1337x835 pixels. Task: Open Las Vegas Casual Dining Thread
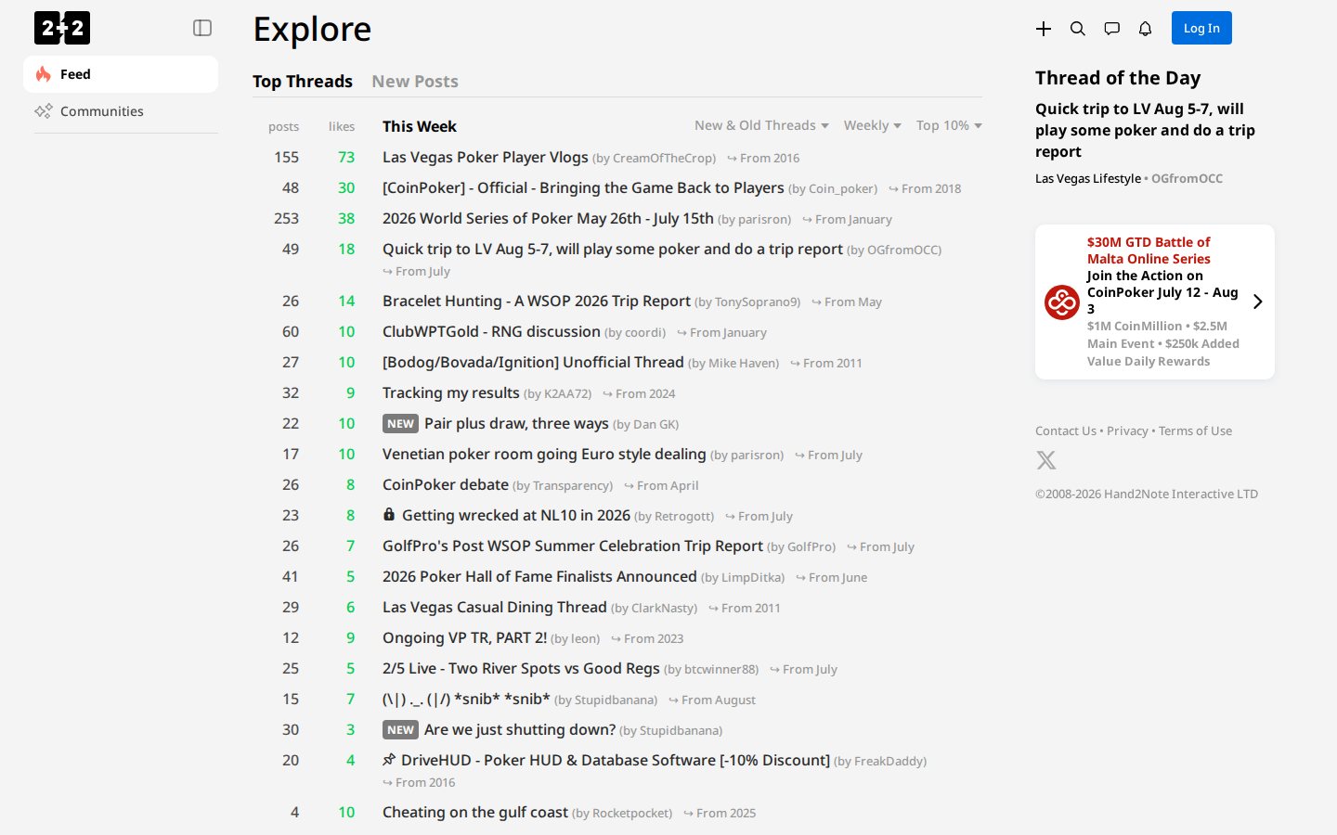coord(495,607)
